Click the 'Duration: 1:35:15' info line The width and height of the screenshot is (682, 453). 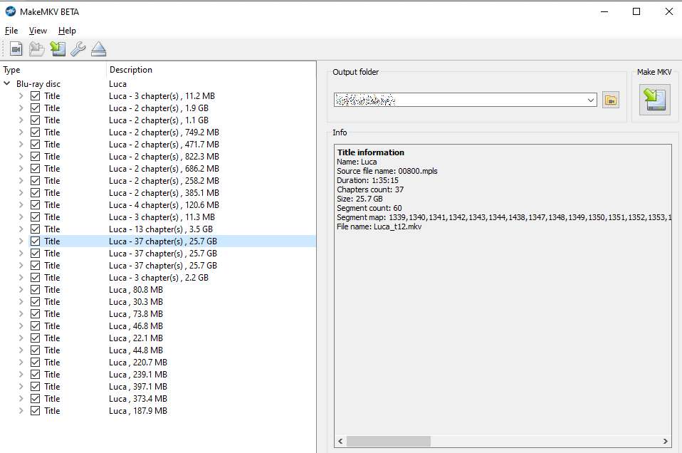(x=367, y=180)
